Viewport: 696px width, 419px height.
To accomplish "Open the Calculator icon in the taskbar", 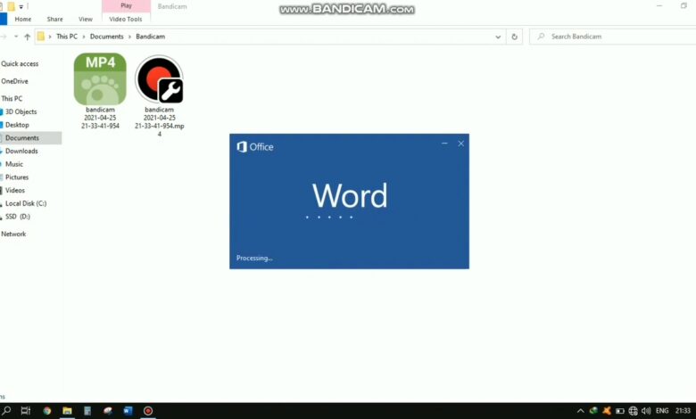I will click(87, 411).
